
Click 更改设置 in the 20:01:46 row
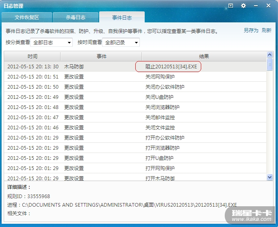[x=74, y=127]
